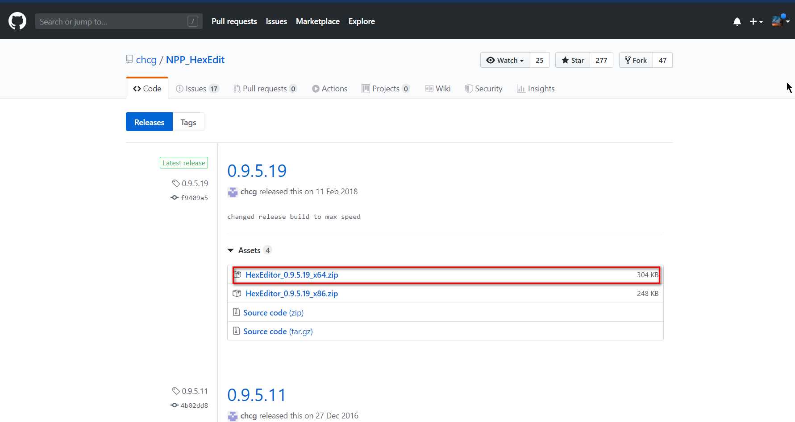Image resolution: width=795 pixels, height=422 pixels.
Task: Collapse the Assets section
Action: pyautogui.click(x=250, y=250)
